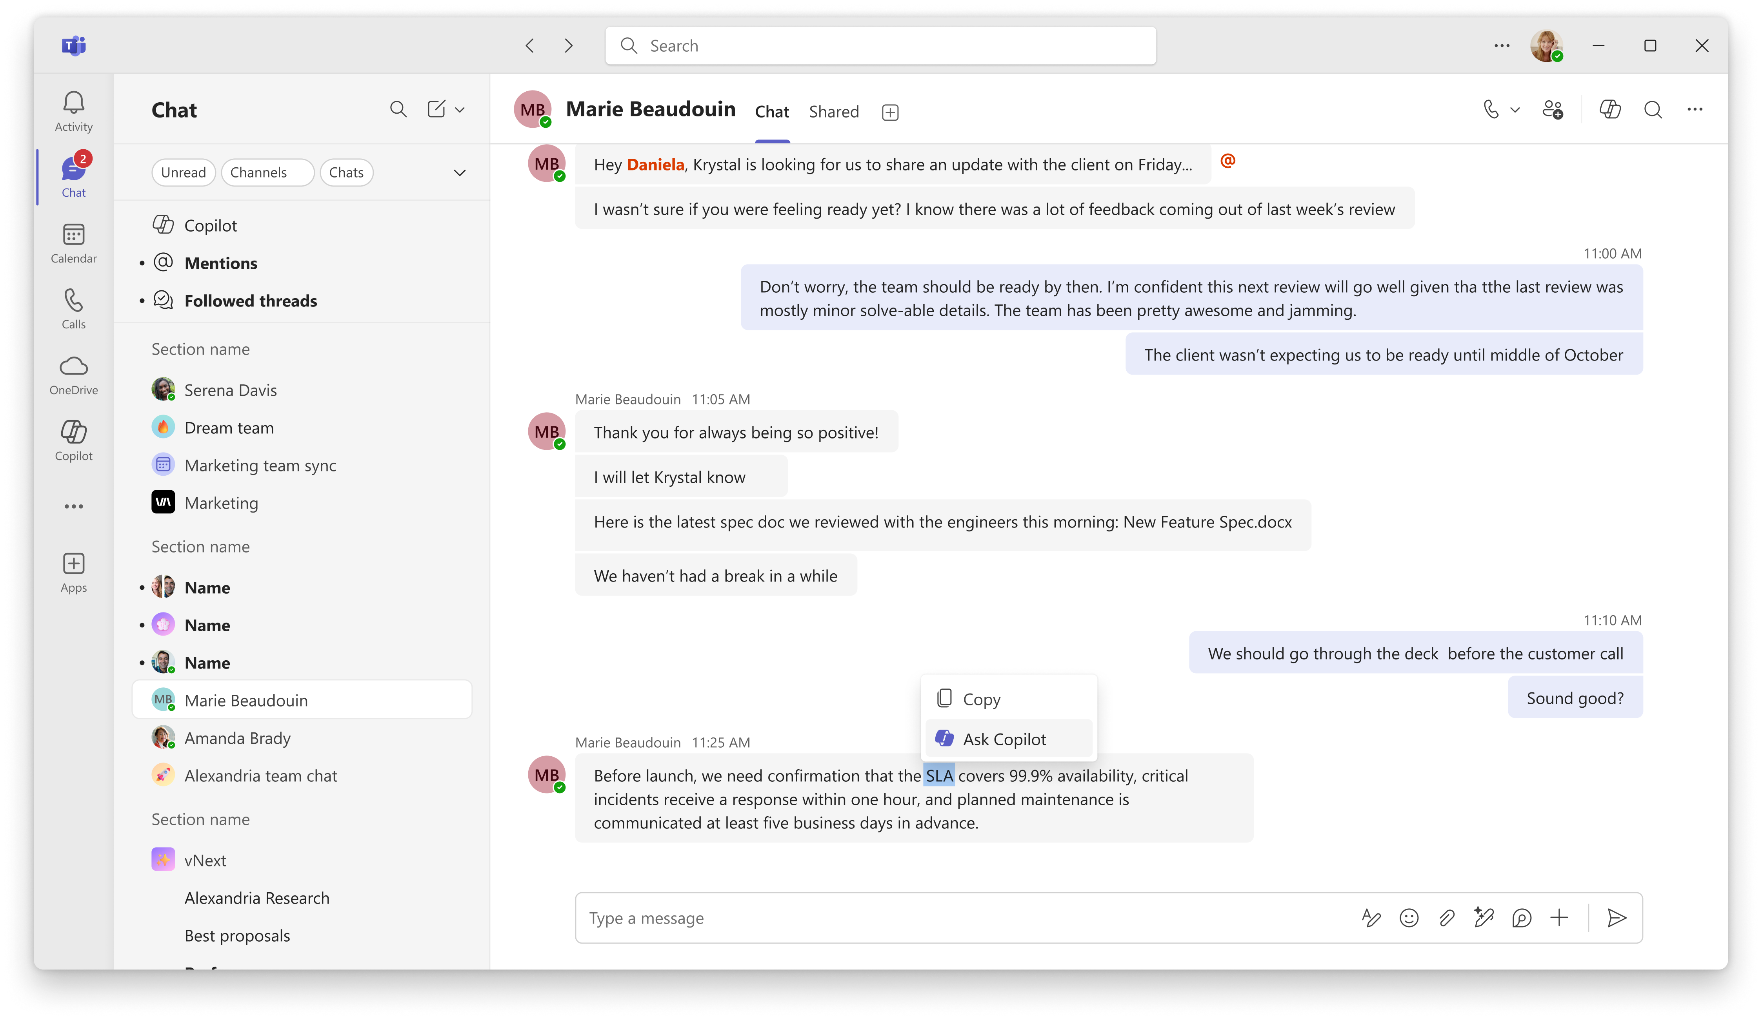
Task: Open the new chat dropdown arrow
Action: pos(460,110)
